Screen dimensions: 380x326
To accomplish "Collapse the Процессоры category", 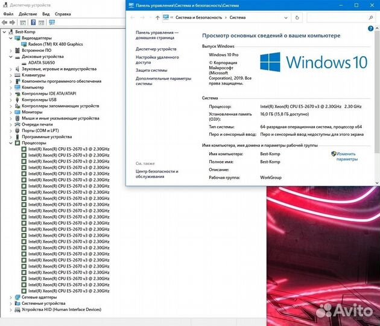I will click(x=11, y=143).
